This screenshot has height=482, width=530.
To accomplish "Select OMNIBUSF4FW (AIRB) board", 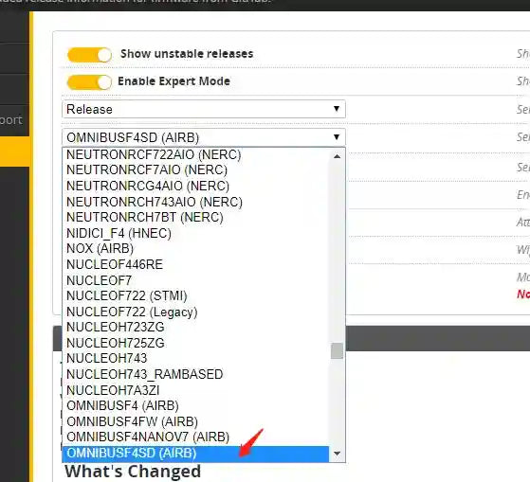I will (195, 421).
